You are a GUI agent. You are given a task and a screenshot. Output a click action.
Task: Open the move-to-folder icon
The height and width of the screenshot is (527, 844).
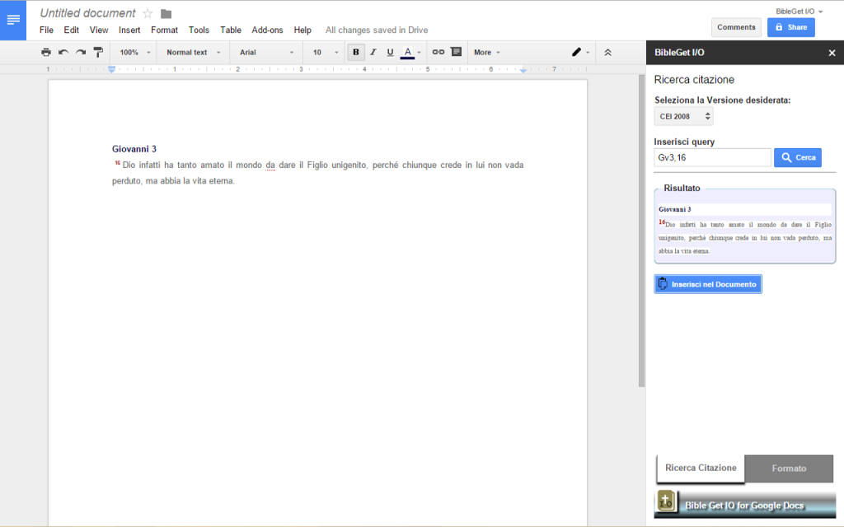(x=166, y=14)
